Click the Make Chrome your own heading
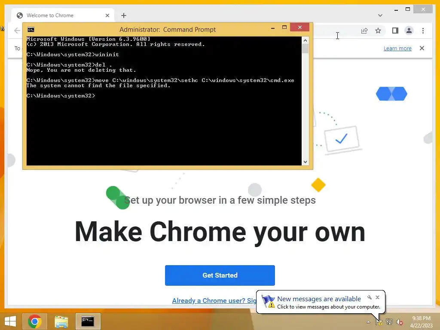Screen dimensions: 440x330 click(x=220, y=232)
